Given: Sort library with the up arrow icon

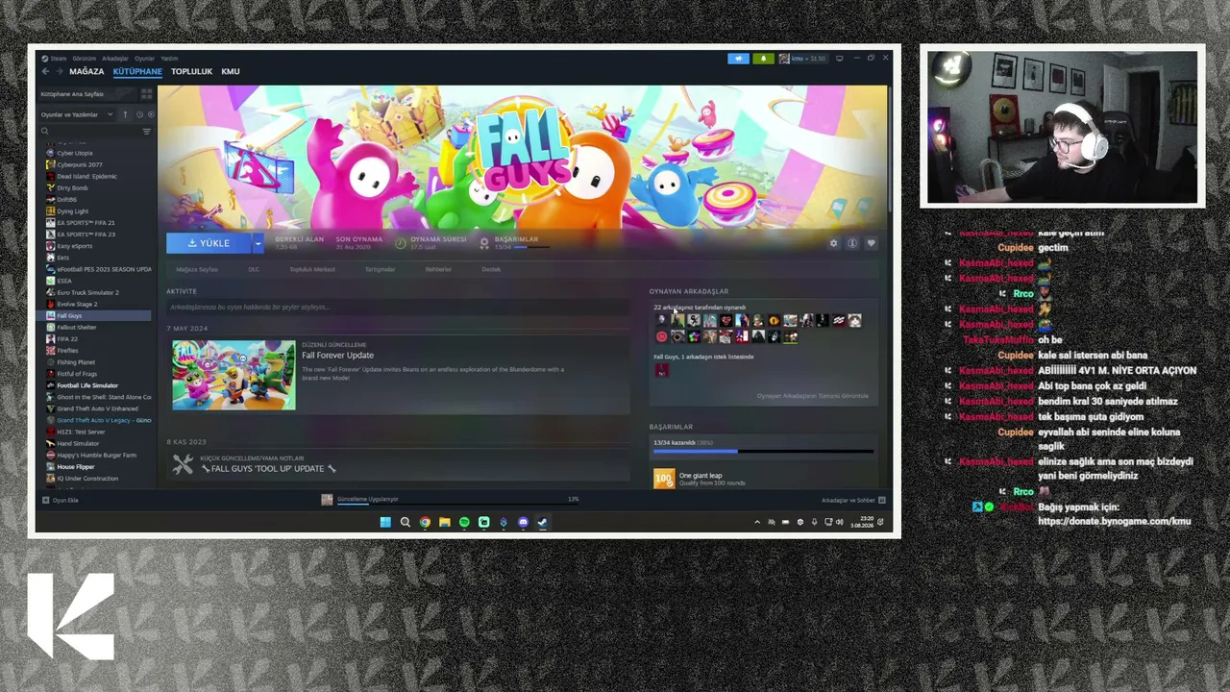Looking at the screenshot, I should point(125,114).
